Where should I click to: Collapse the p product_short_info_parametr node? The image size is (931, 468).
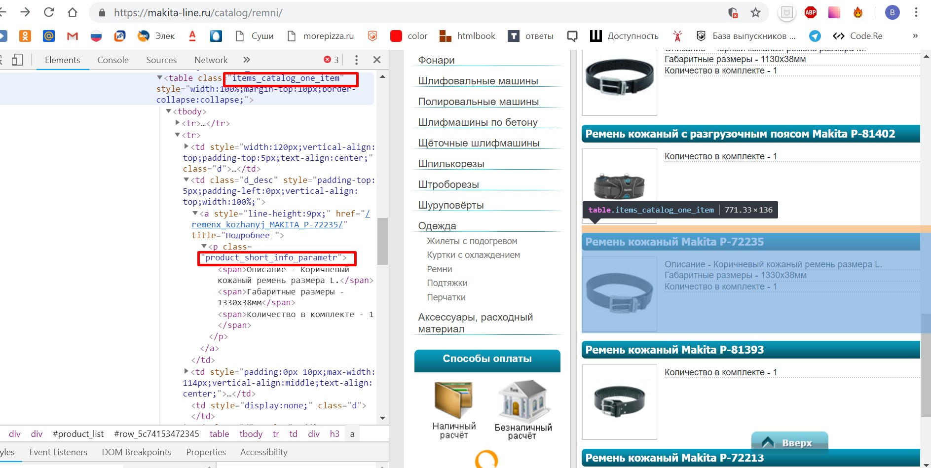(204, 246)
